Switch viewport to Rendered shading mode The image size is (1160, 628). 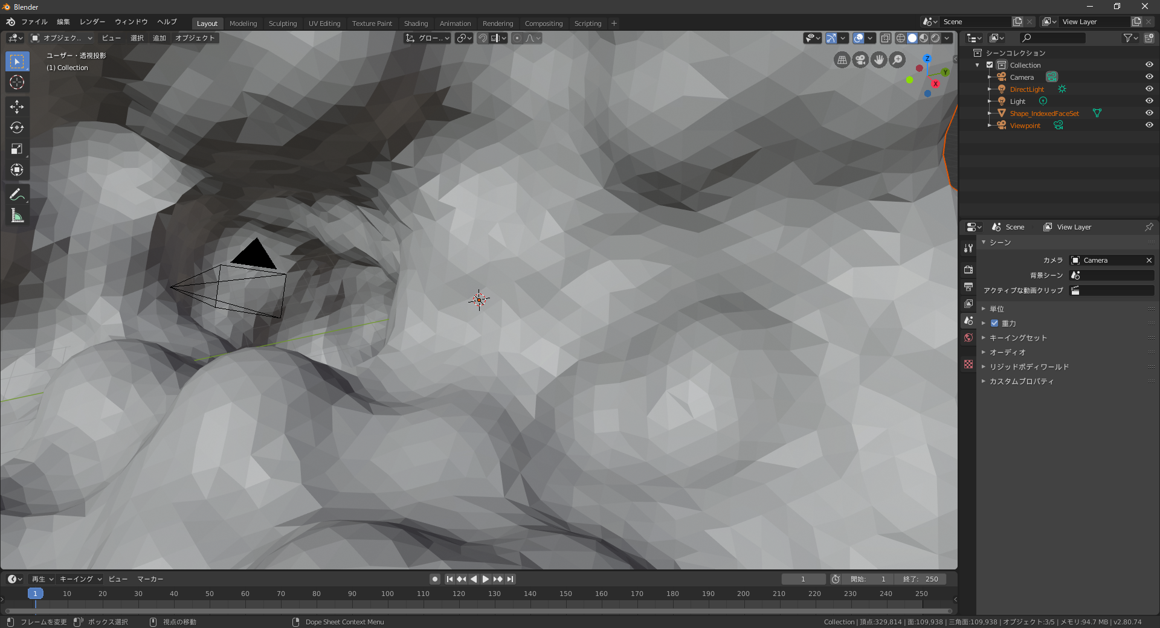pos(936,38)
